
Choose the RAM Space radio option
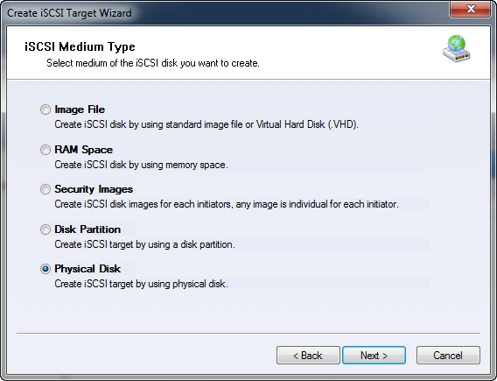(x=45, y=150)
